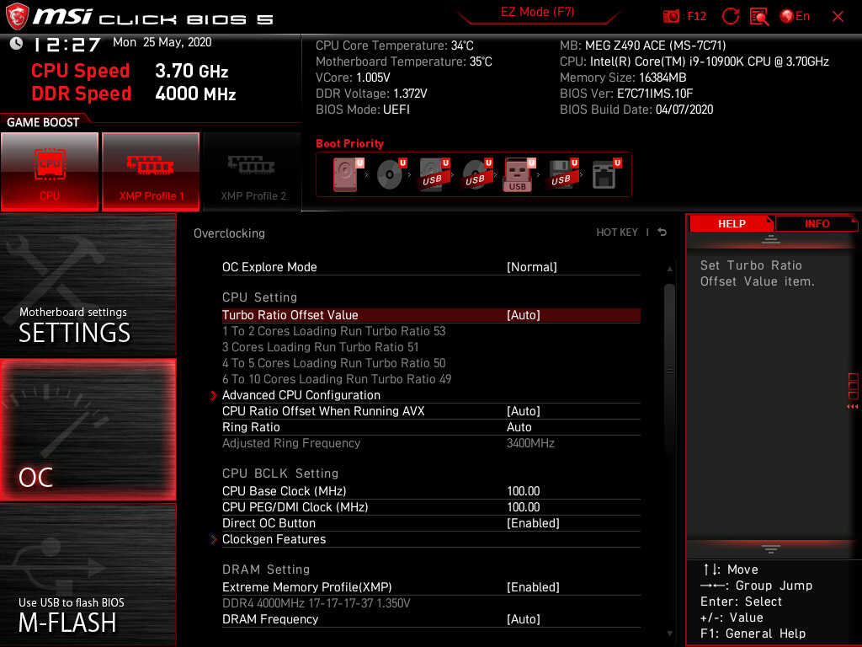Click the scroll down arrow of settings list

click(x=669, y=634)
